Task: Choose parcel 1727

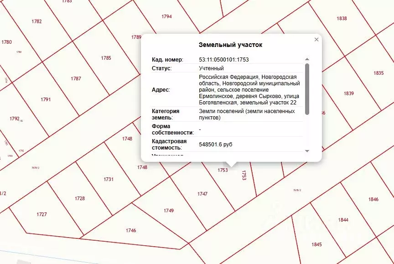Action: [x=42, y=215]
